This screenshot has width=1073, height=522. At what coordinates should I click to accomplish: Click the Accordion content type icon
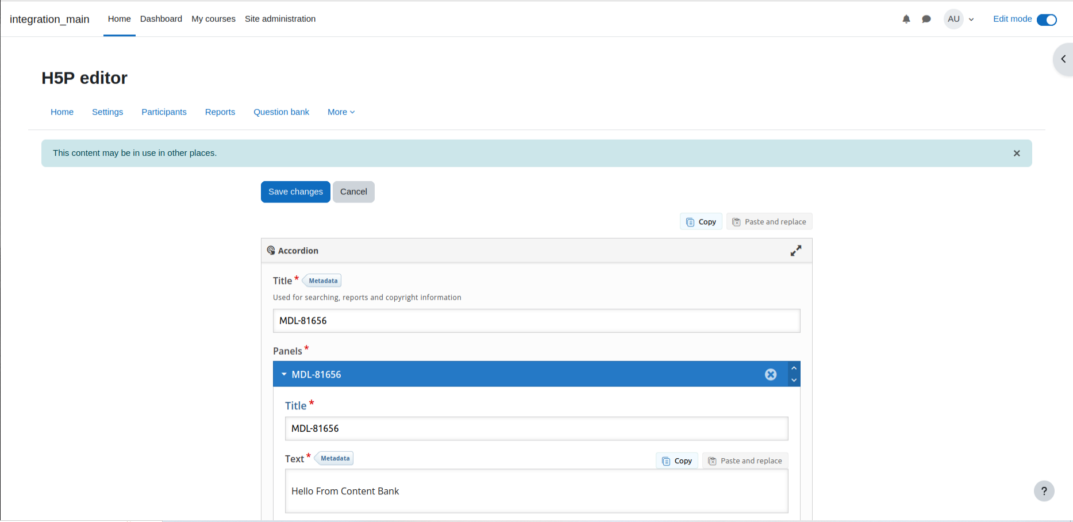coord(271,251)
